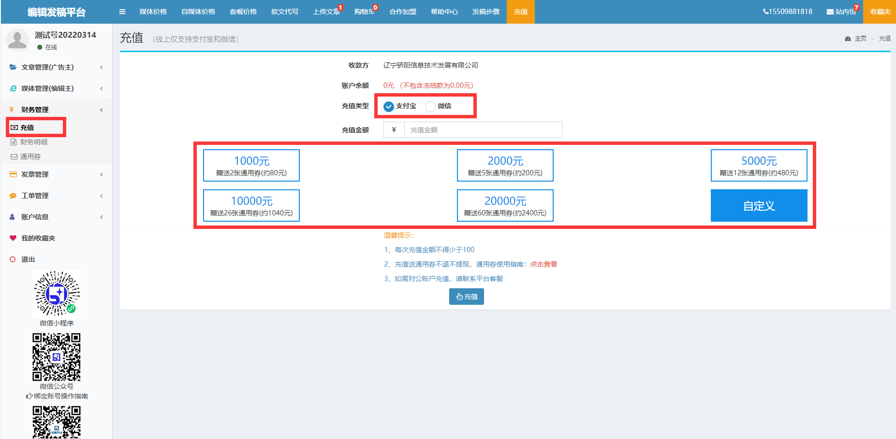Click the 主页 breadcrumb home icon

pyautogui.click(x=848, y=39)
